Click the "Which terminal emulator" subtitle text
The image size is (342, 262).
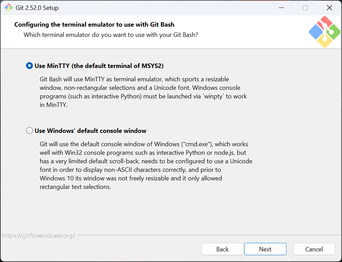tap(111, 35)
